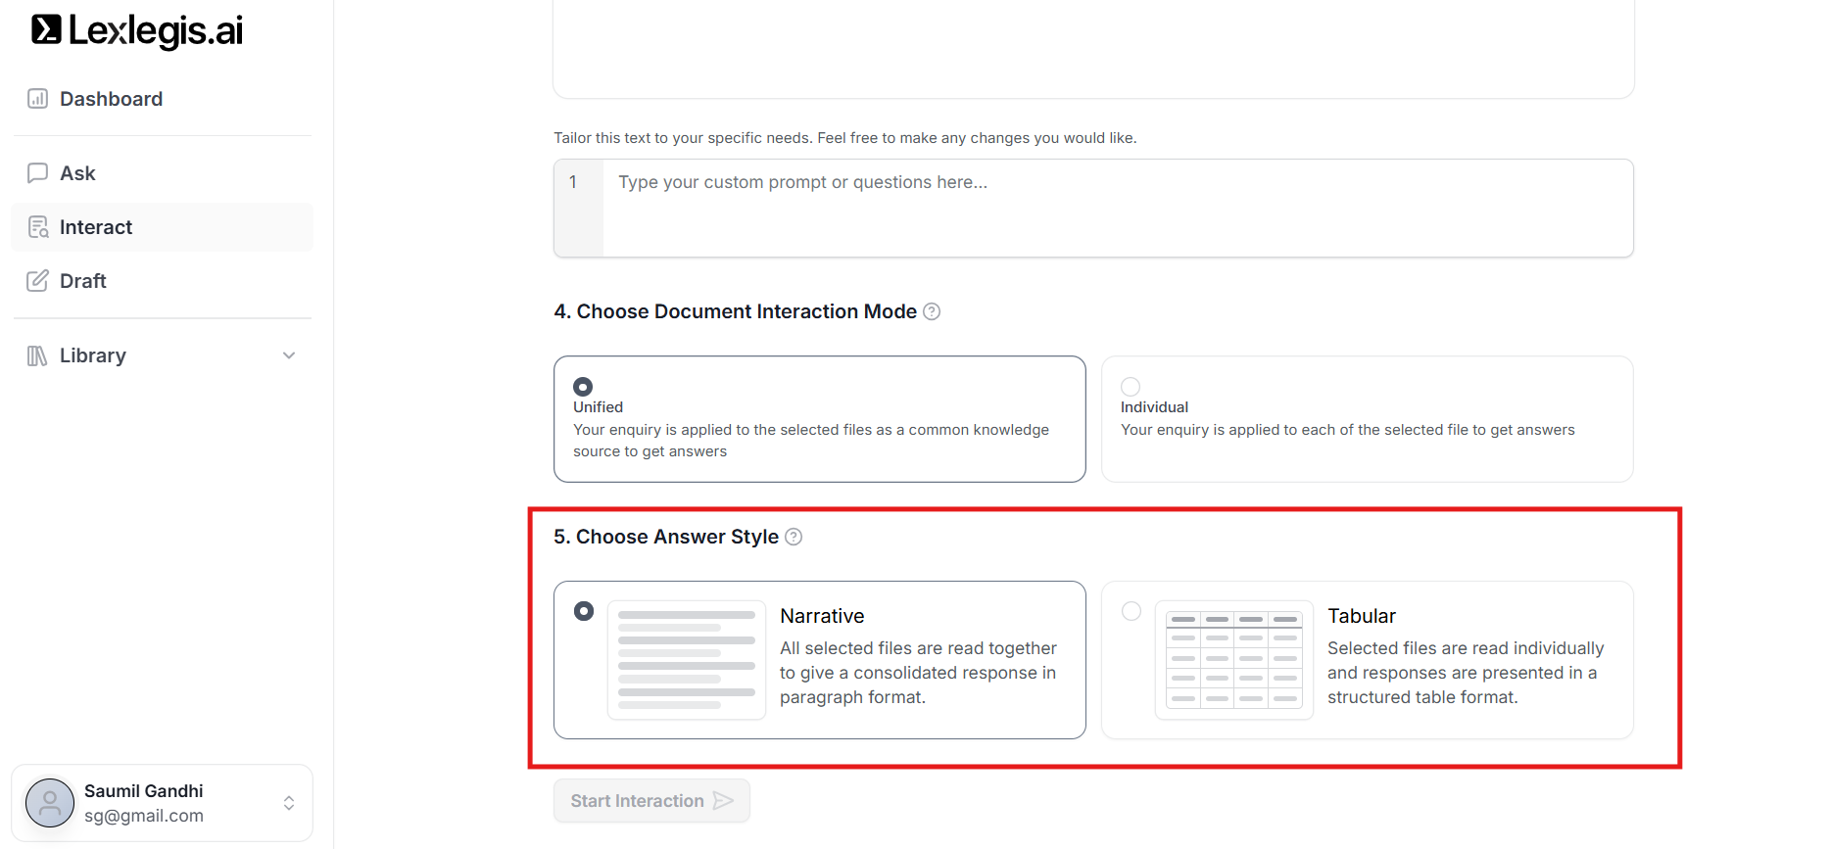Image resolution: width=1829 pixels, height=849 pixels.
Task: Select the Individual interaction mode radio
Action: pos(1131,387)
